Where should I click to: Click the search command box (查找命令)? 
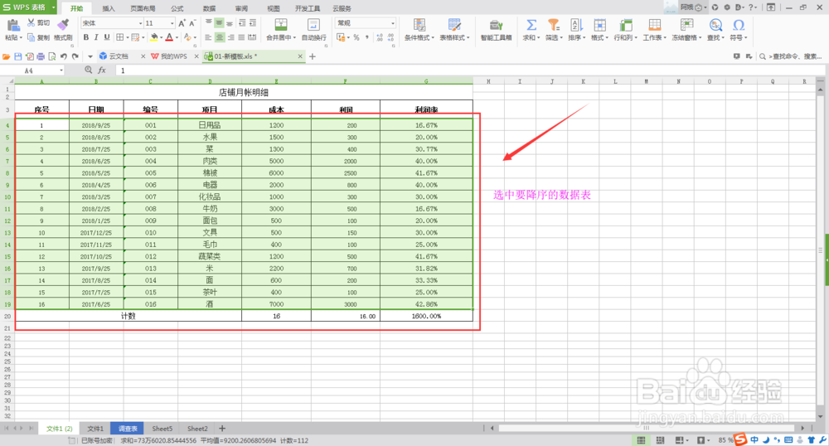tap(792, 56)
